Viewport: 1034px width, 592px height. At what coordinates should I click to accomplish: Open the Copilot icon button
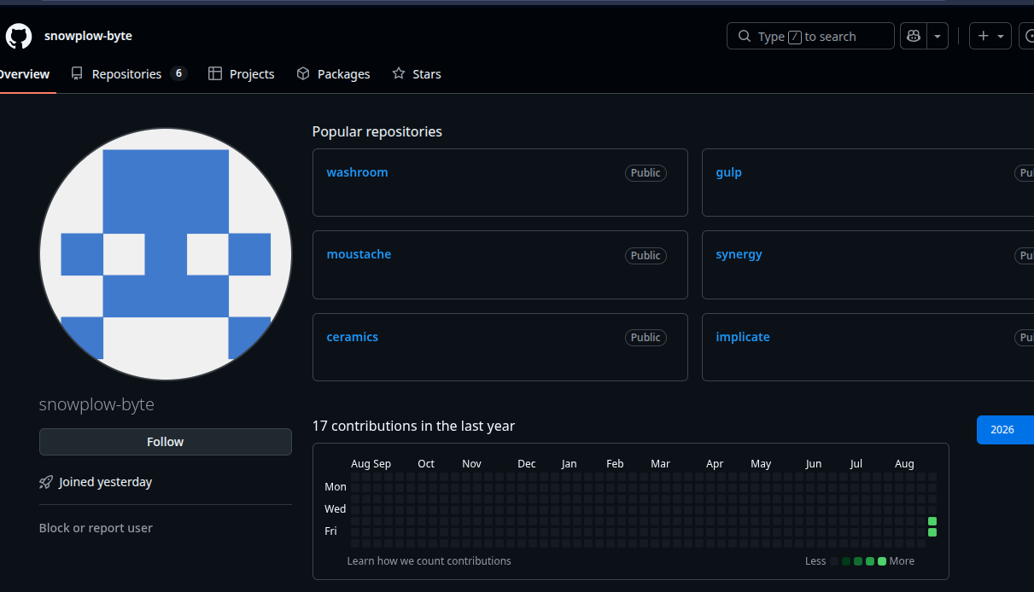914,36
